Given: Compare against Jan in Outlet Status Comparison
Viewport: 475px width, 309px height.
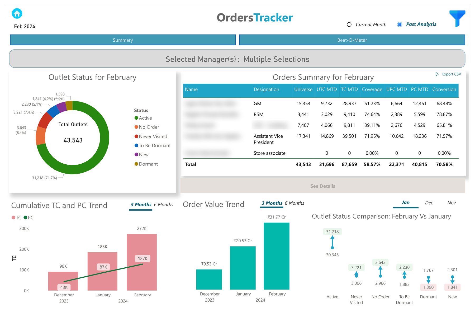Looking at the screenshot, I should [x=406, y=203].
